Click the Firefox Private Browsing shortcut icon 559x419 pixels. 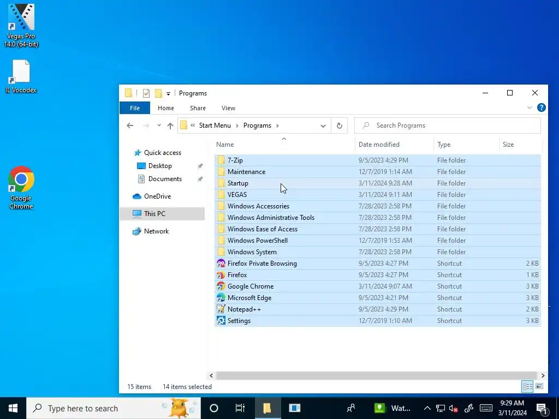pyautogui.click(x=221, y=264)
